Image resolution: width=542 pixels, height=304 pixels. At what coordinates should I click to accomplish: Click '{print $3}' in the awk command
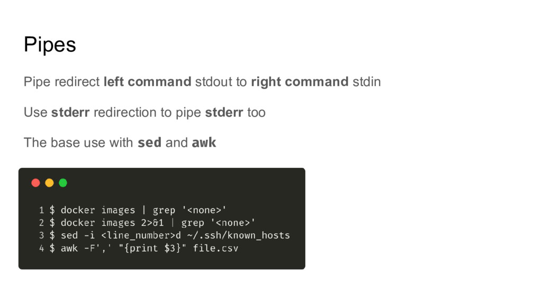click(x=152, y=248)
